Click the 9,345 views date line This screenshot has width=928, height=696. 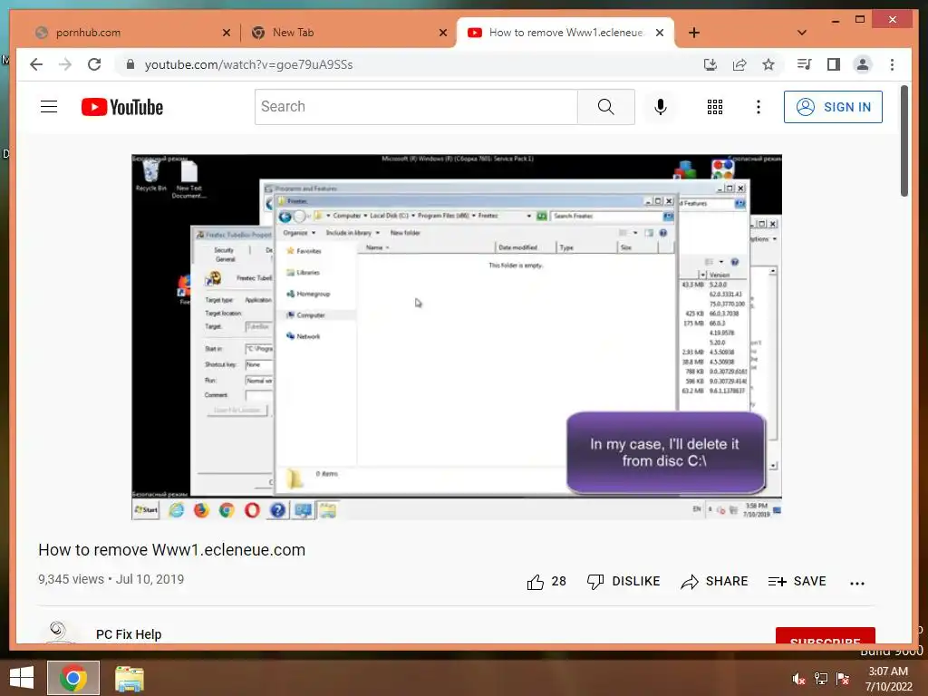[x=111, y=579]
